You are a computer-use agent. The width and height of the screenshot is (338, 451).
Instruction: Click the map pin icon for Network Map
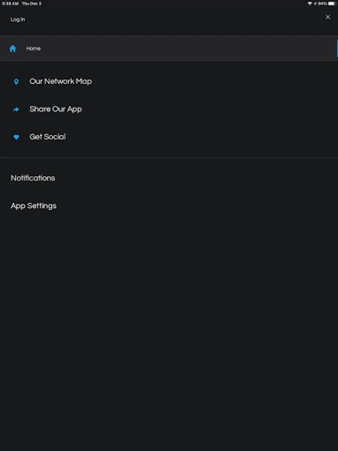[16, 82]
